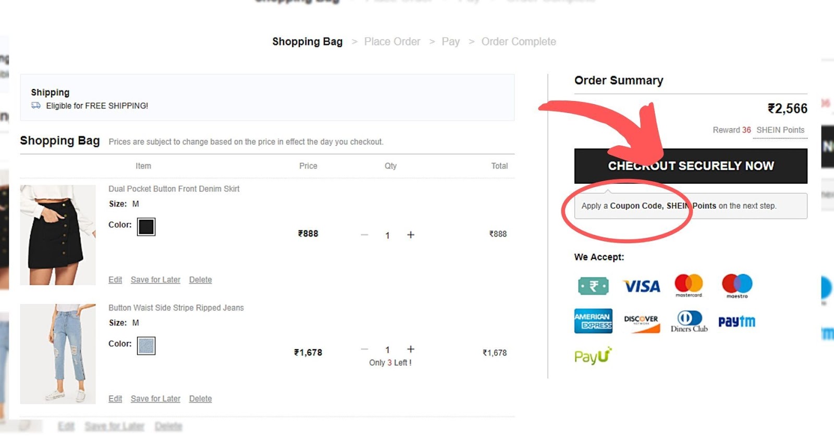The width and height of the screenshot is (834, 443).
Task: Delete the denim skirt from the bag
Action: 200,280
